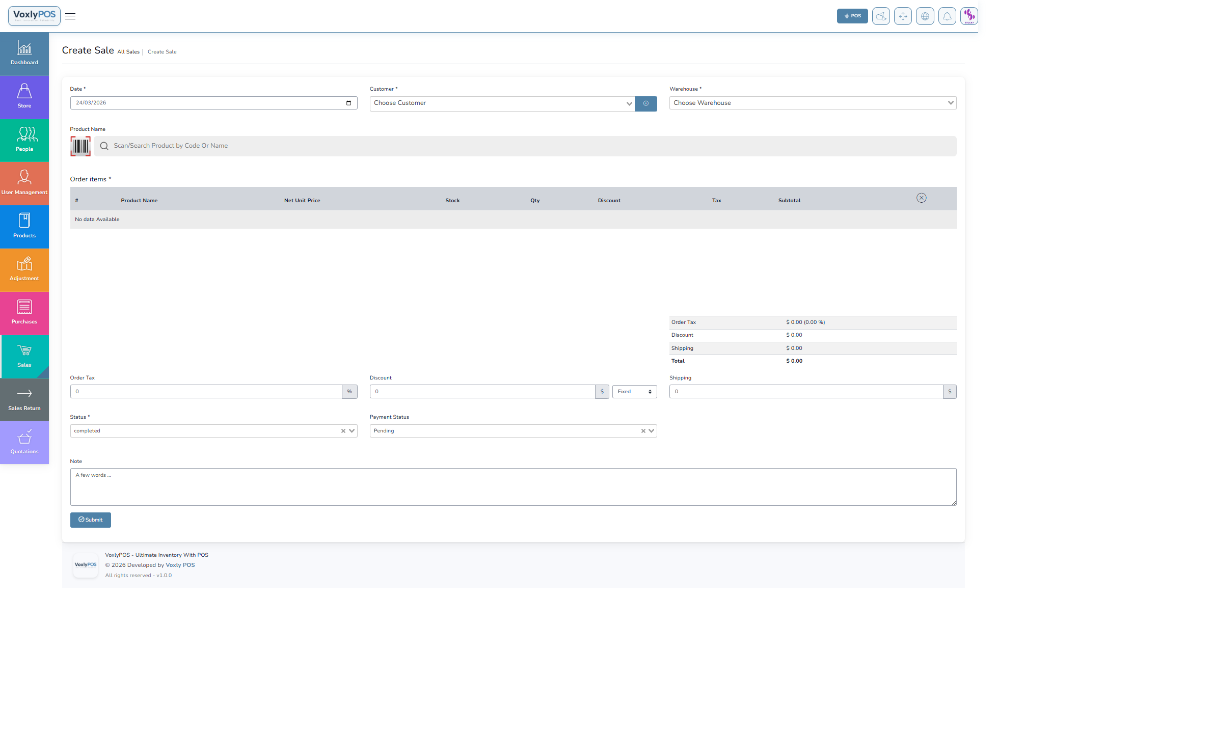The height and width of the screenshot is (735, 1213).
Task: Expand the Choose Warehouse dropdown
Action: point(812,103)
